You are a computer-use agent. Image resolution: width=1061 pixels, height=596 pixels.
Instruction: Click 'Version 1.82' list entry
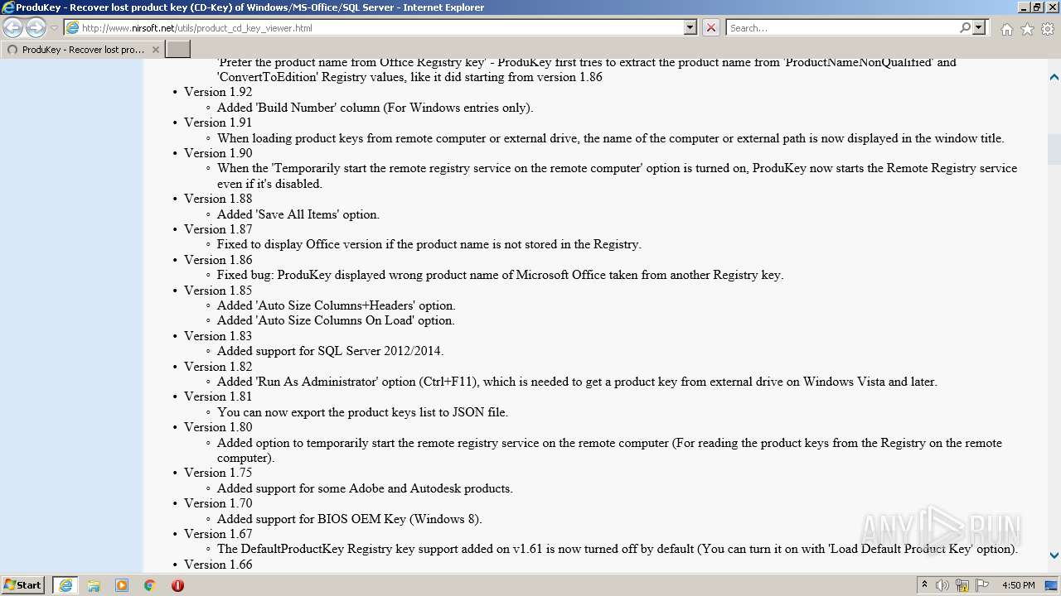pyautogui.click(x=218, y=367)
